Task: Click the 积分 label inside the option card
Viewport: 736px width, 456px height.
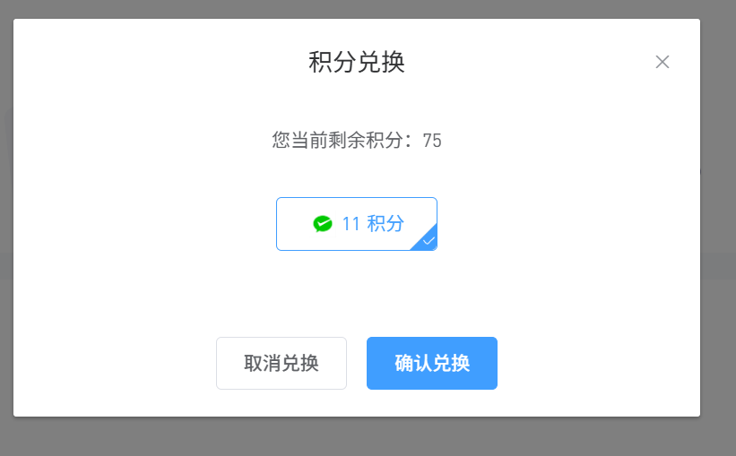Action: click(385, 224)
